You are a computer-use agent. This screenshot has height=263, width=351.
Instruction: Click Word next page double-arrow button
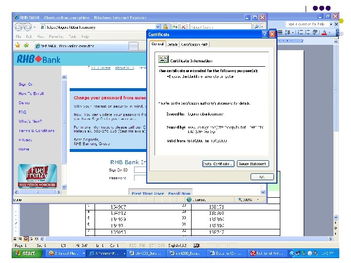[x=335, y=234]
